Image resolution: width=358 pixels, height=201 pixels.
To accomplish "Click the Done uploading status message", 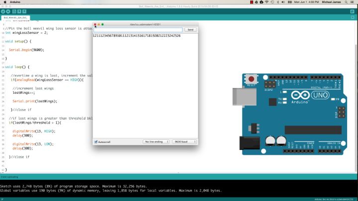I will [x=9, y=177].
